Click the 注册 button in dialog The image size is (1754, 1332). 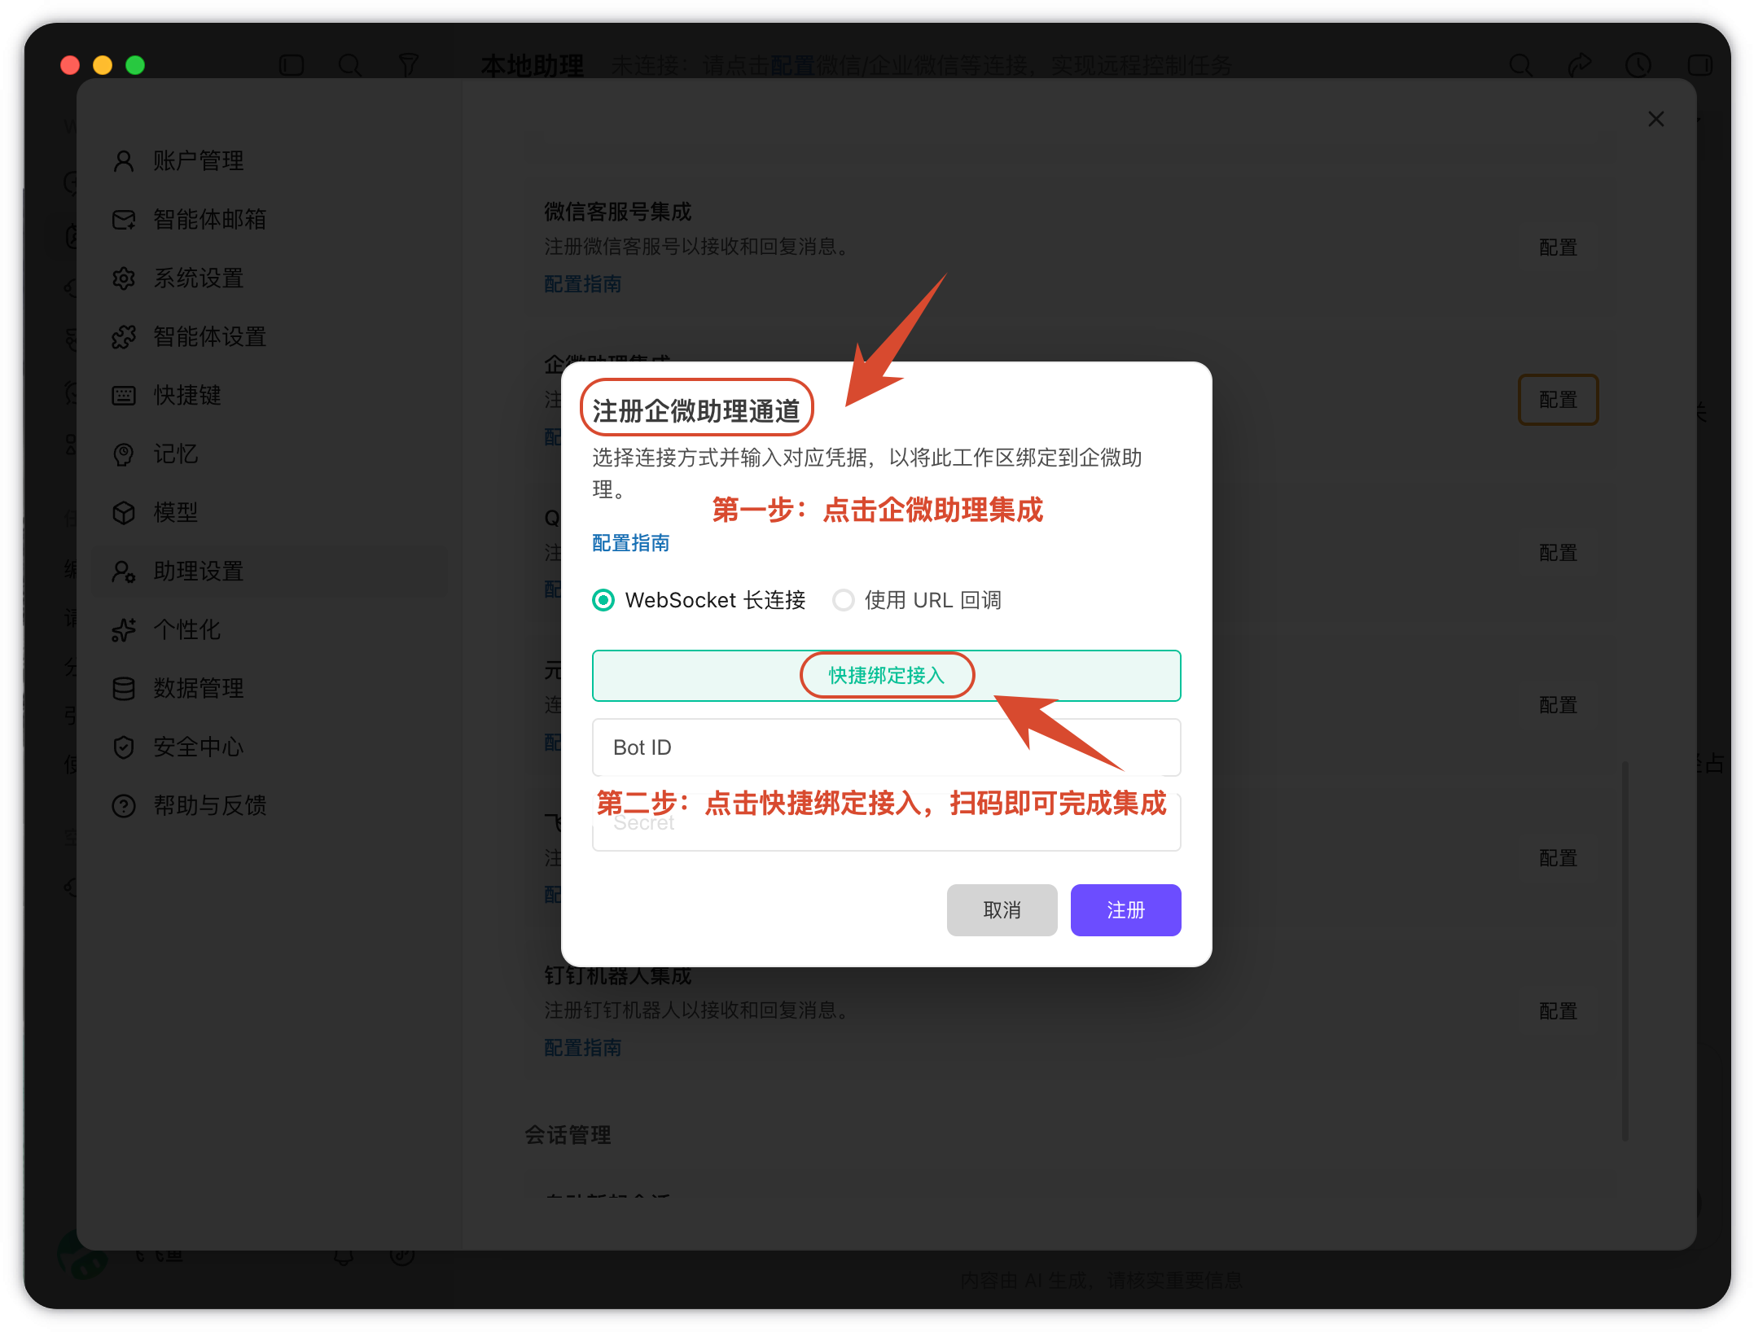click(x=1125, y=910)
